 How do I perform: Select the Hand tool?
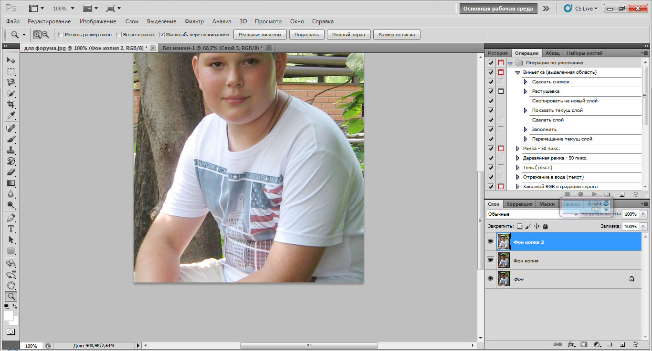11,285
